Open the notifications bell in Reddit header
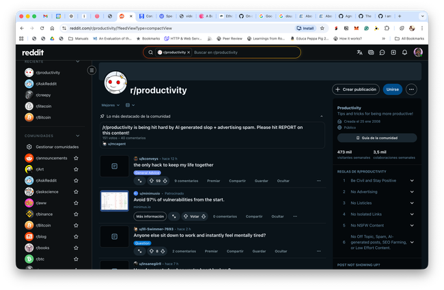 [x=404, y=52]
